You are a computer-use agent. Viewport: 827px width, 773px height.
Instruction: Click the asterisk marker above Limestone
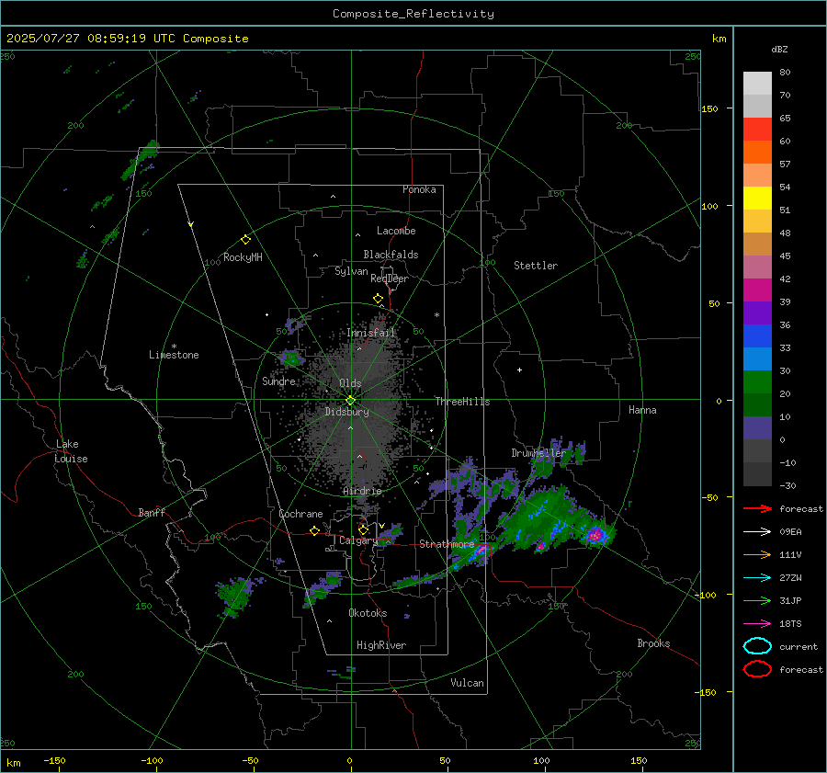click(174, 347)
